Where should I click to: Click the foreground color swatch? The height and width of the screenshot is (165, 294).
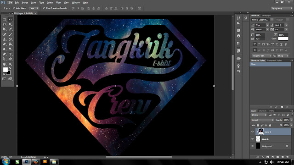[x=5, y=69]
